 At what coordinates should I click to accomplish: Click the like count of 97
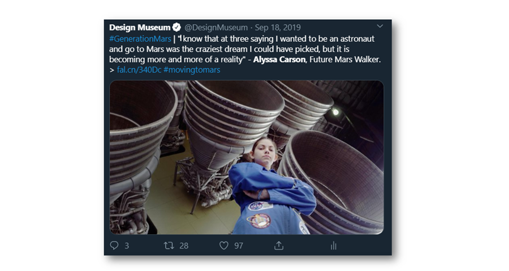click(239, 246)
